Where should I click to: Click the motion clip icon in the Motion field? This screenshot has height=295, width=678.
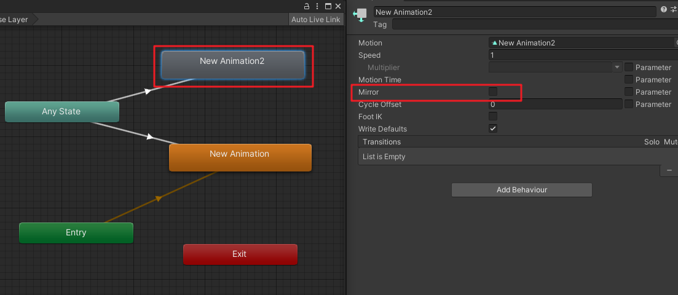pos(494,43)
